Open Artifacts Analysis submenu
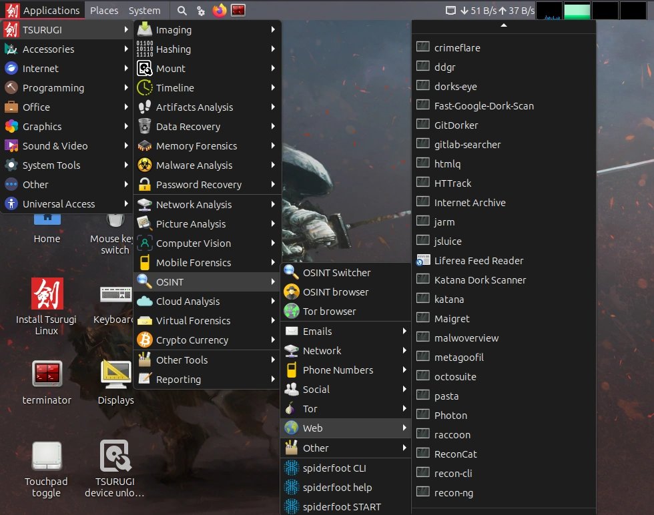Viewport: 654px width, 515px height. point(207,107)
